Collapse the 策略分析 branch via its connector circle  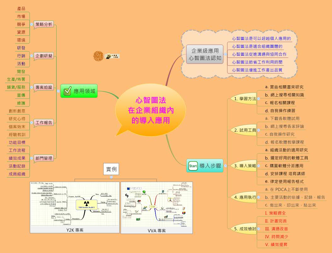31,24
